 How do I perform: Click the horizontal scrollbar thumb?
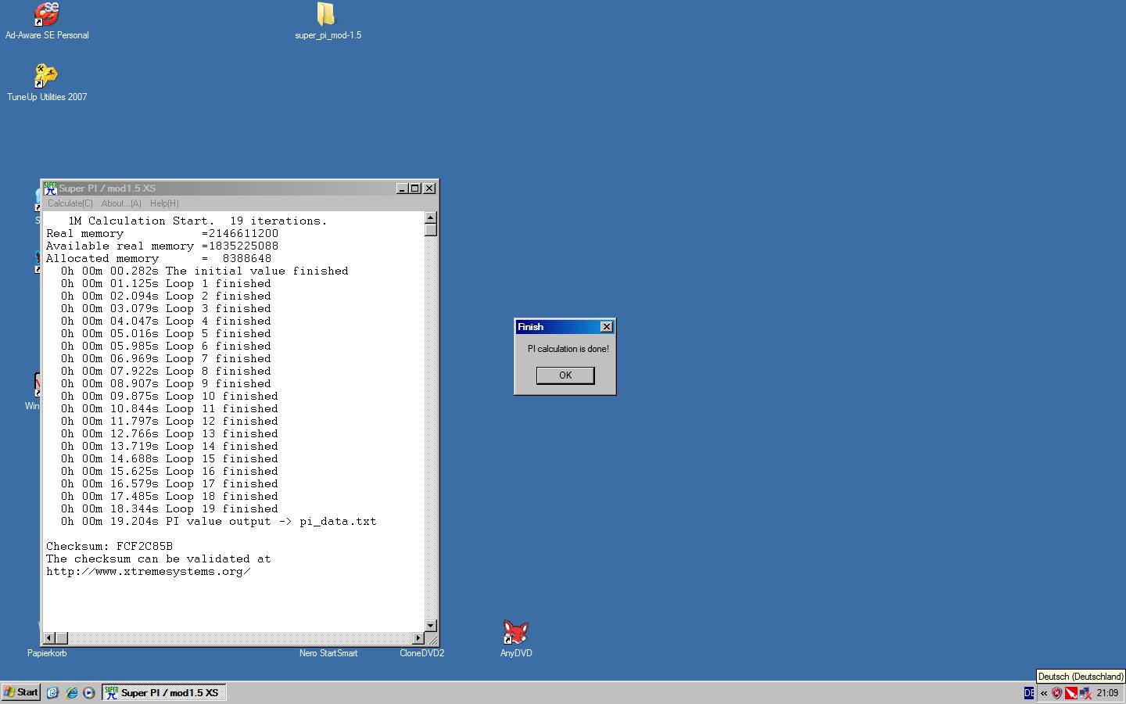coord(62,638)
